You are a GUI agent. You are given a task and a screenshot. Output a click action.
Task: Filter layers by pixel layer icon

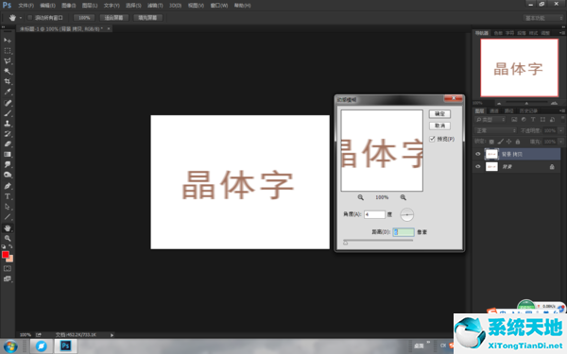point(514,120)
